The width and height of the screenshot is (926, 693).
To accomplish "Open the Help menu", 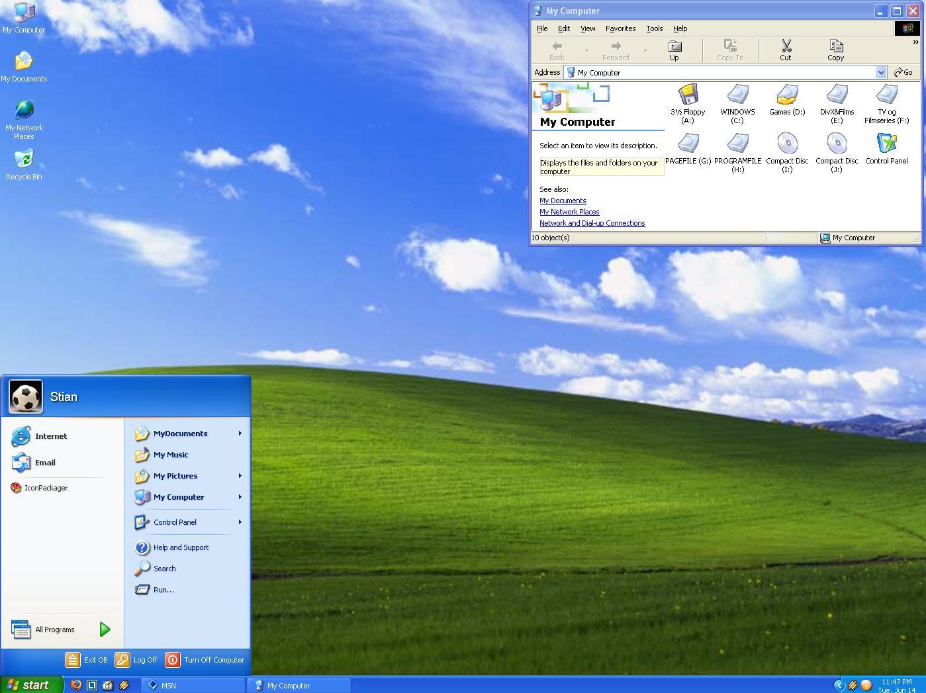I will click(680, 28).
